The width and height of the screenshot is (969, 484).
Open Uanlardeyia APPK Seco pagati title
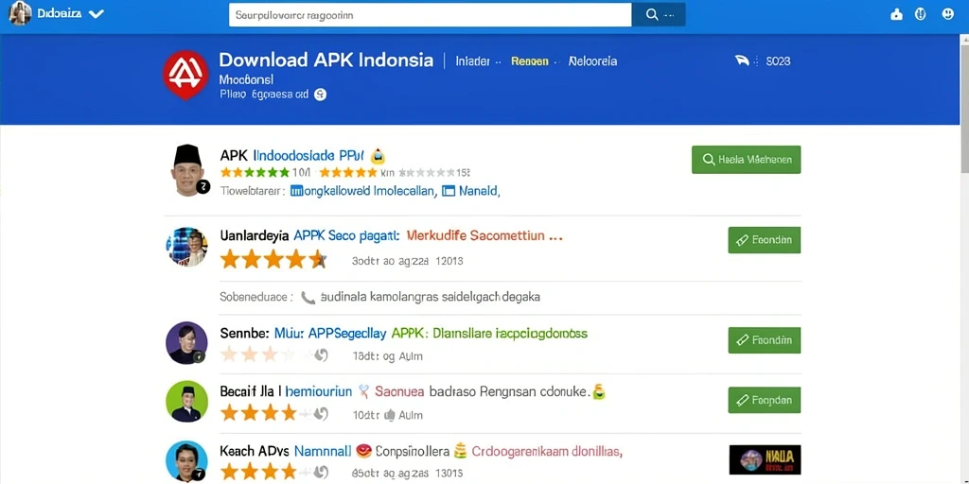pyautogui.click(x=309, y=235)
